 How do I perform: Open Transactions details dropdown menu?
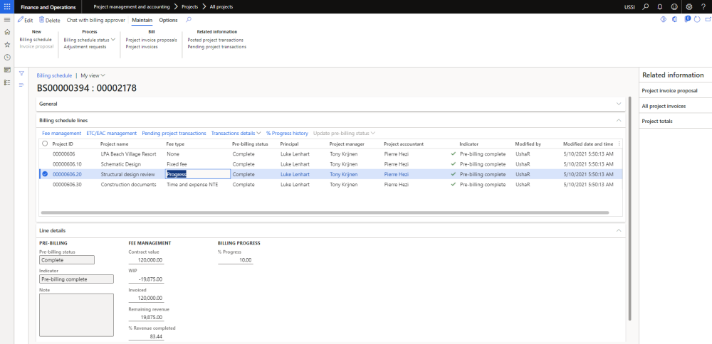pos(236,133)
